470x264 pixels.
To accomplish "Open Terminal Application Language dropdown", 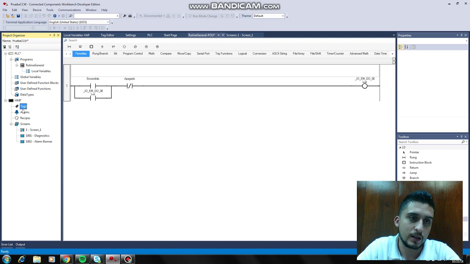I will (x=108, y=22).
